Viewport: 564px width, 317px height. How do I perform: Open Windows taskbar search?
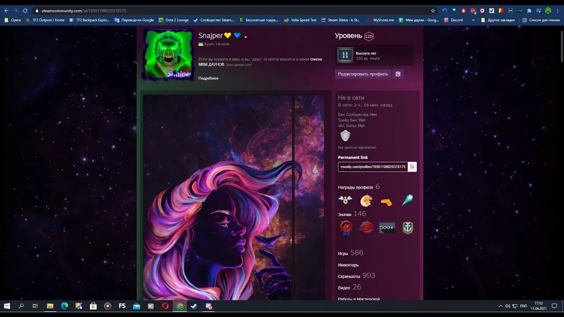[x=21, y=306]
